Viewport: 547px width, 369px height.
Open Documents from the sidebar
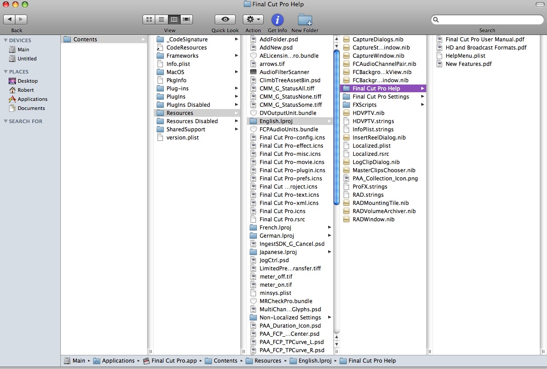[27, 108]
